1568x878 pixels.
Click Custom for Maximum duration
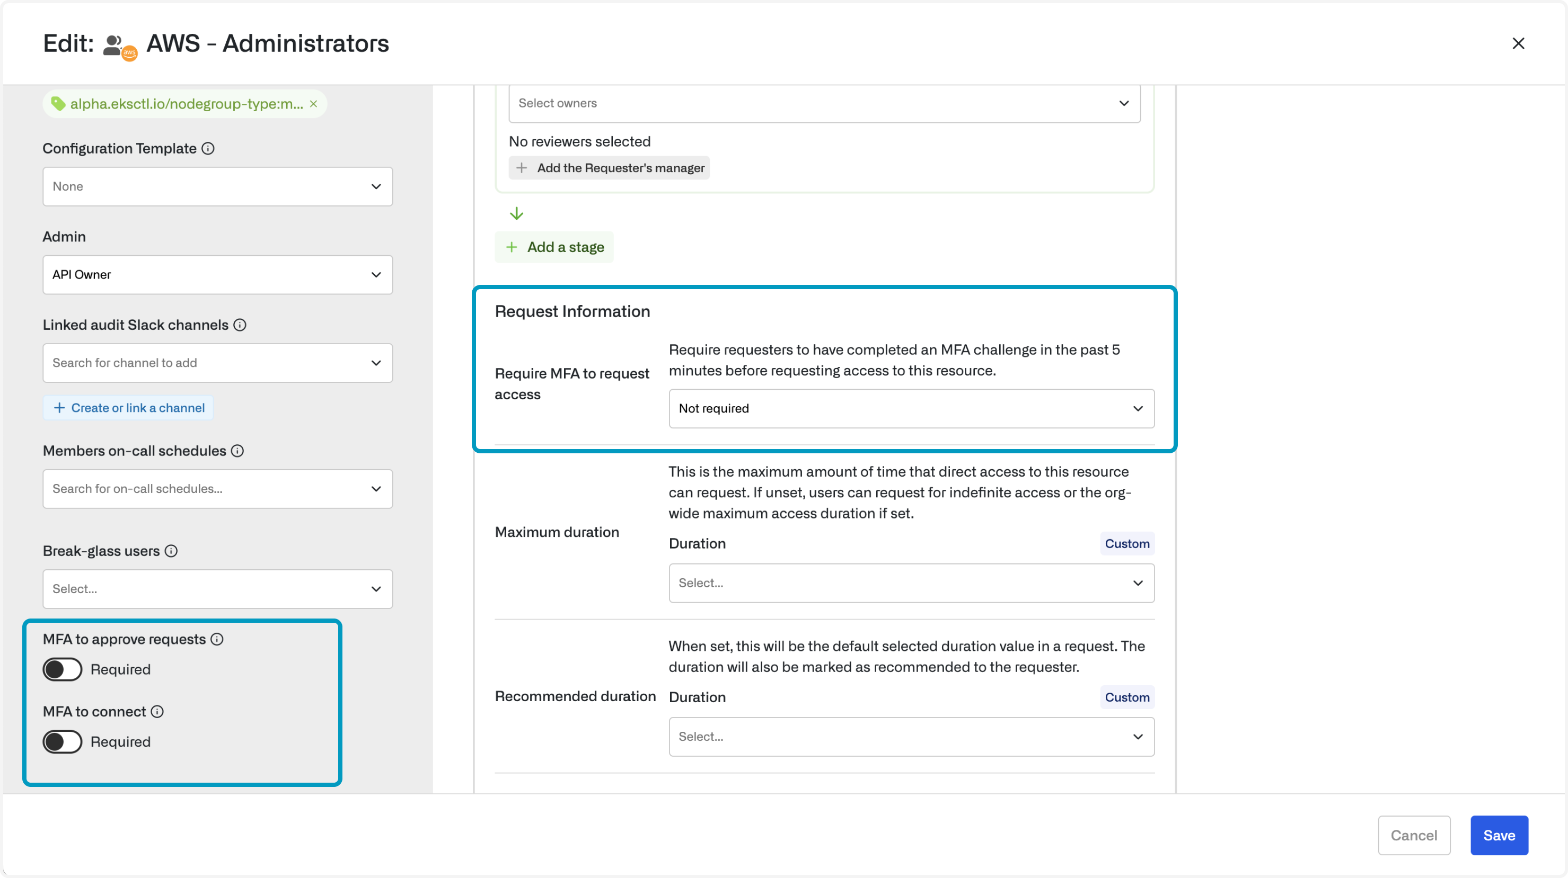click(1126, 543)
